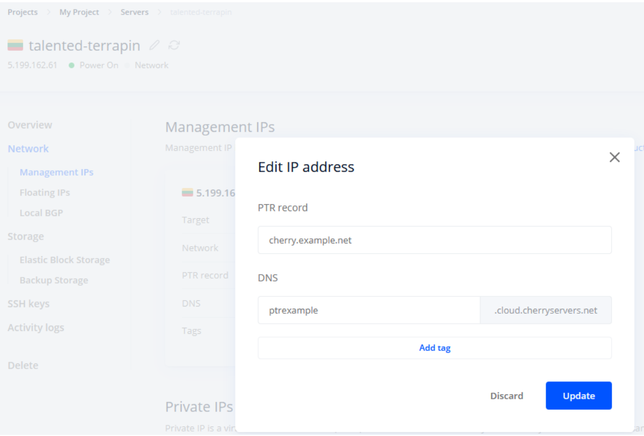Click the pencil edit icon beside talented-terrapin
The image size is (644, 436).
[154, 45]
